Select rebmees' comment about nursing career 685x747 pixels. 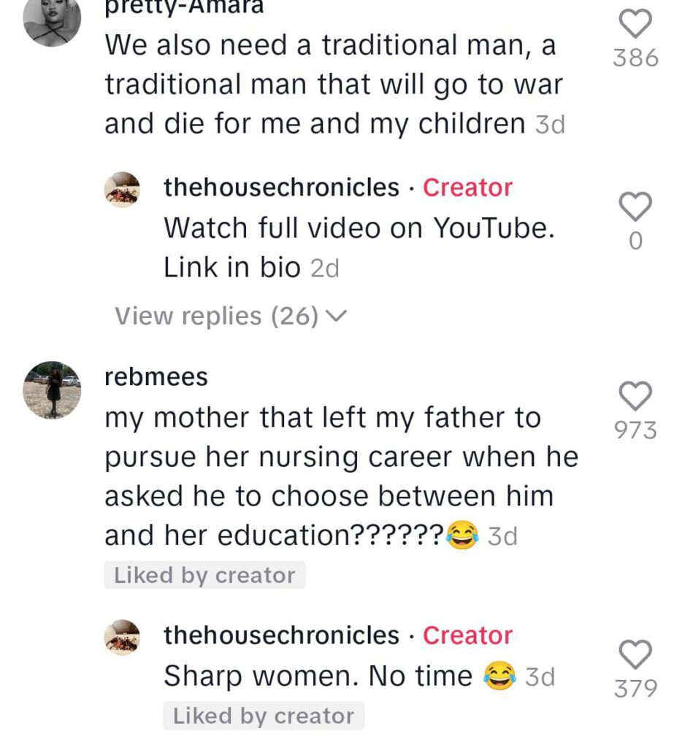[342, 476]
